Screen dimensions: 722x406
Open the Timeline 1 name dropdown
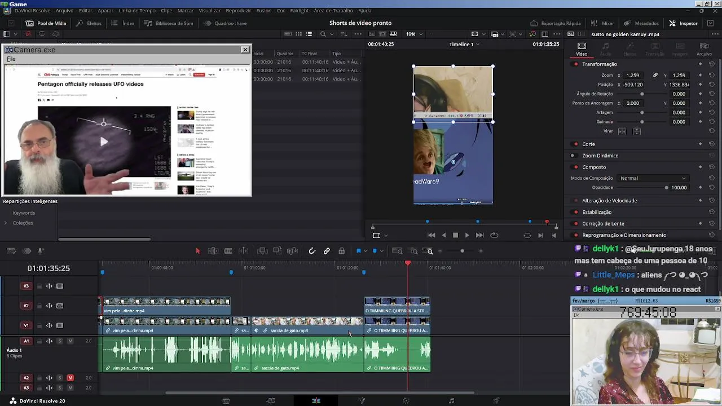[464, 45]
